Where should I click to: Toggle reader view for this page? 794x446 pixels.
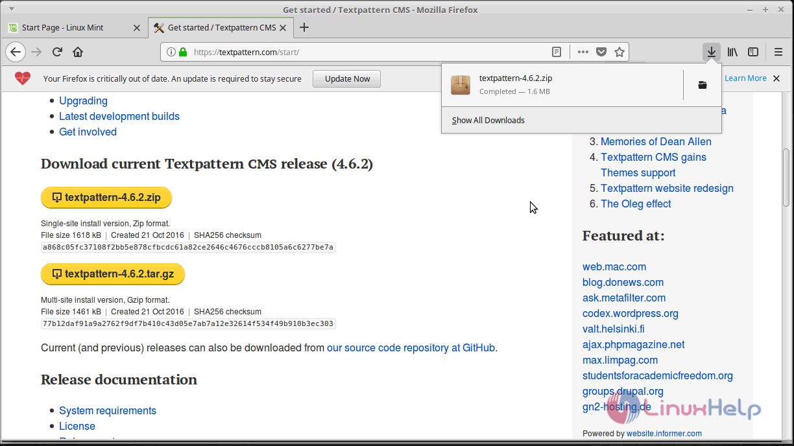[557, 52]
